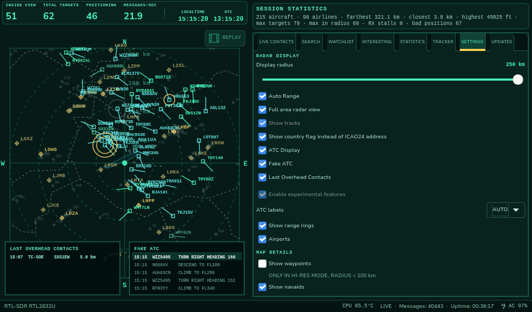Click the Display radius slider handle
This screenshot has height=312, width=532.
(x=518, y=80)
